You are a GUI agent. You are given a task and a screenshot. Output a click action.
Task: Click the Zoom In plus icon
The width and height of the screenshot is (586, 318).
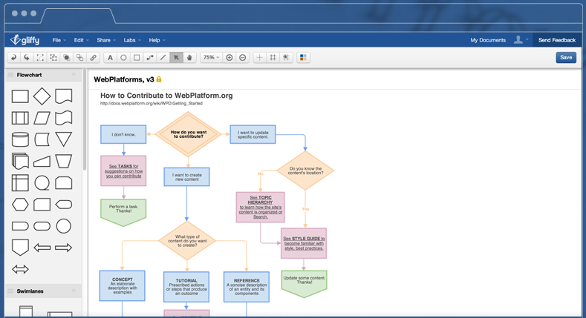click(229, 57)
